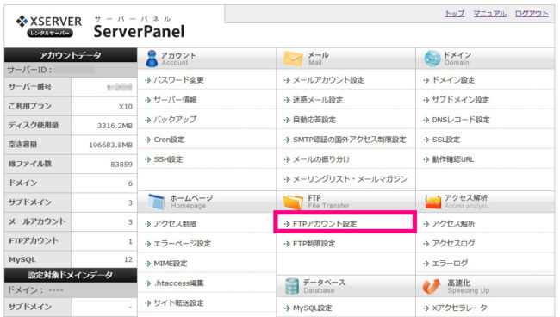Open SSH設定
This screenshot has height=317, width=560.
(168, 159)
